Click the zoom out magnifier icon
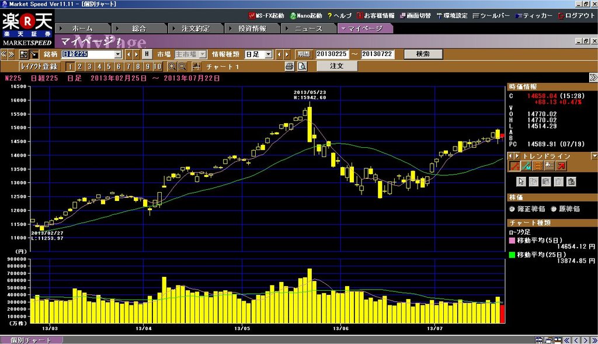Image resolution: width=598 pixels, height=344 pixels. pyautogui.click(x=182, y=67)
